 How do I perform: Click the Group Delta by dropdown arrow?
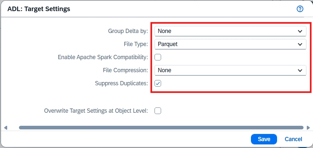[300, 31]
